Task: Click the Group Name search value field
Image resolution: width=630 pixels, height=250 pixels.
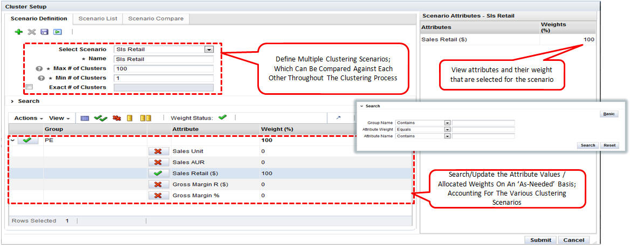Action: coord(483,123)
